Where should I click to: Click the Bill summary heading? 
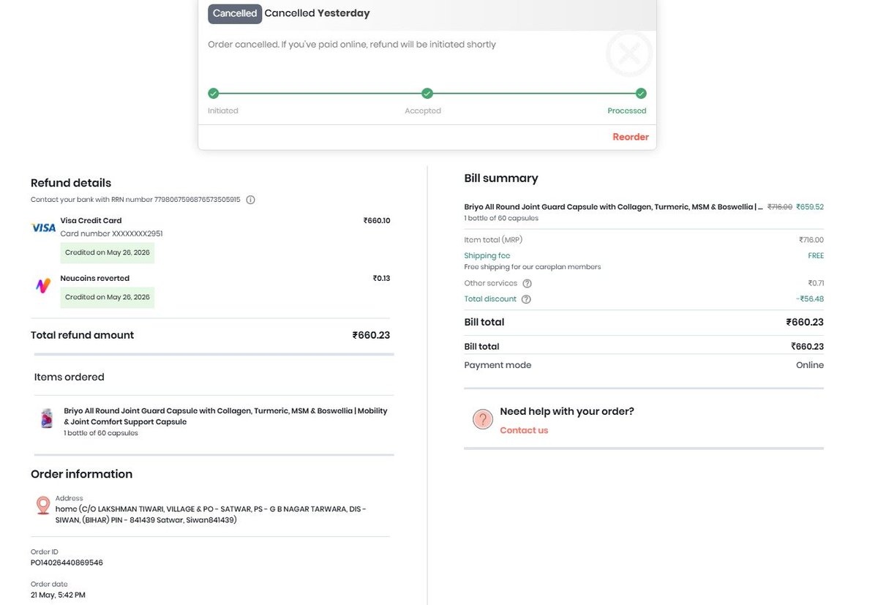point(501,179)
